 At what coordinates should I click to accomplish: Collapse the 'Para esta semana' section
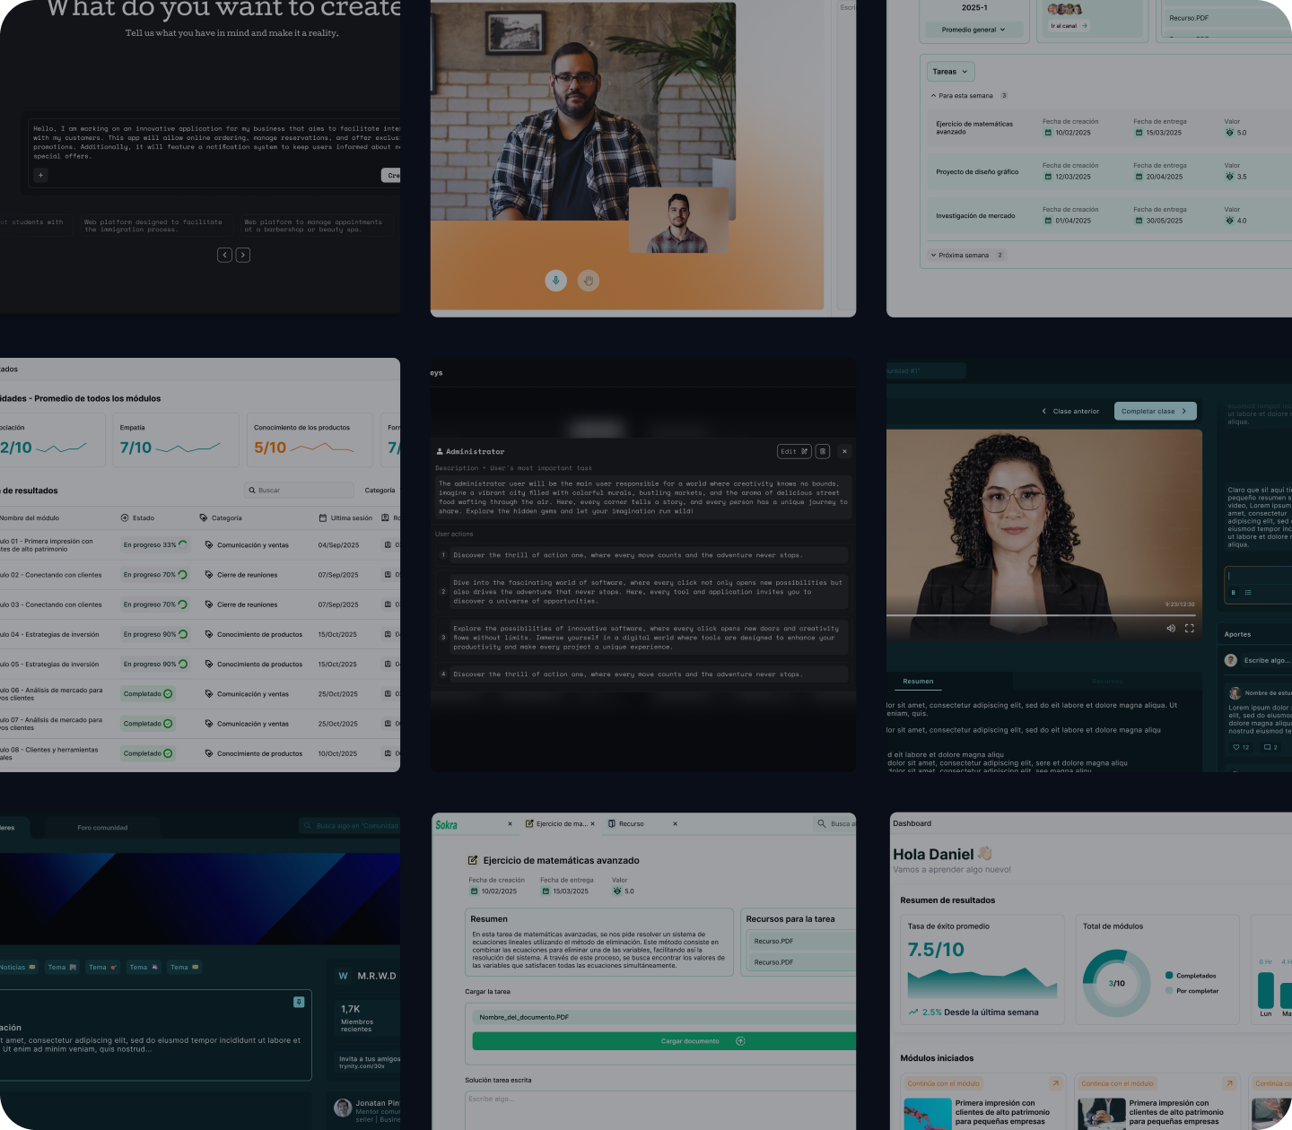tap(933, 96)
